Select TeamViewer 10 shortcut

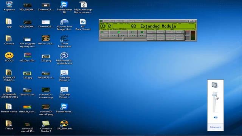pyautogui.click(x=64, y=7)
